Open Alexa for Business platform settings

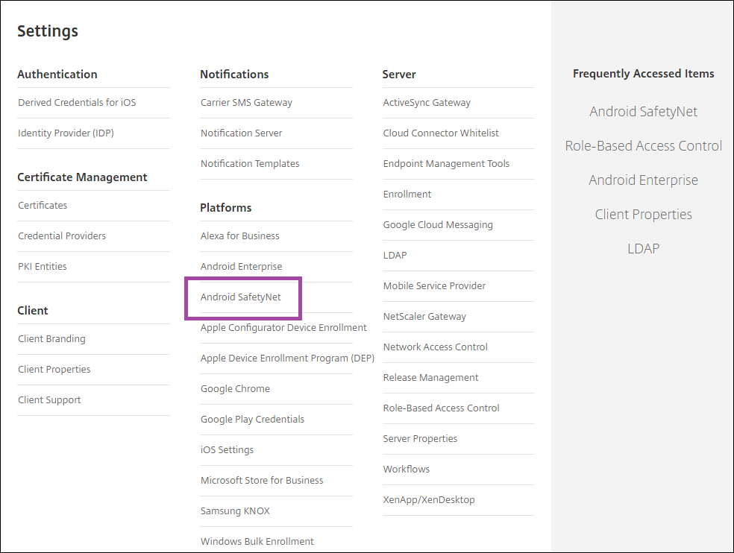pyautogui.click(x=239, y=236)
